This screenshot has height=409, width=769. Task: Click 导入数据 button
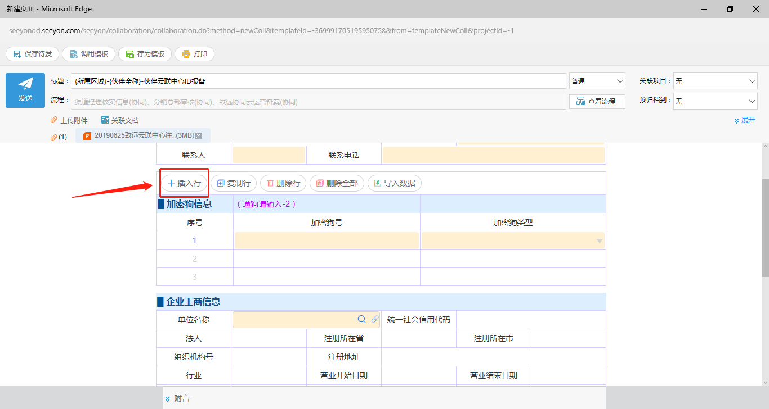394,183
